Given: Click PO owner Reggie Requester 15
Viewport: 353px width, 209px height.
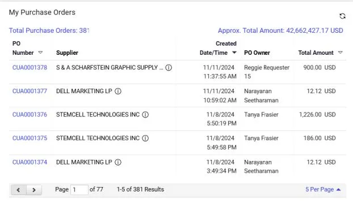Looking at the screenshot, I should [267, 72].
